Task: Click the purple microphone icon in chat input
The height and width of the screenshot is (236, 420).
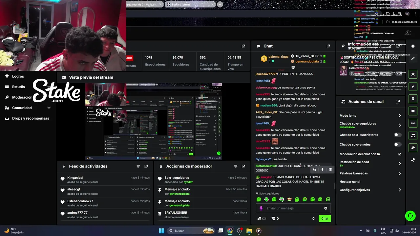Action: [x=261, y=208]
